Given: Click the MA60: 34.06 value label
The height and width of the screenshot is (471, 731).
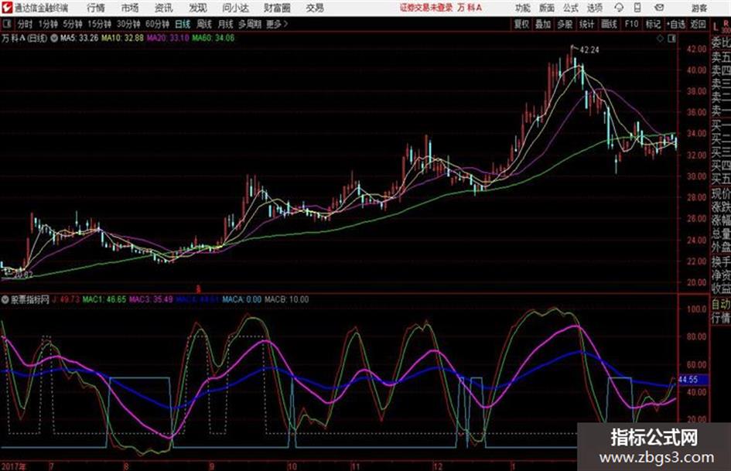Looking at the screenshot, I should coord(213,38).
